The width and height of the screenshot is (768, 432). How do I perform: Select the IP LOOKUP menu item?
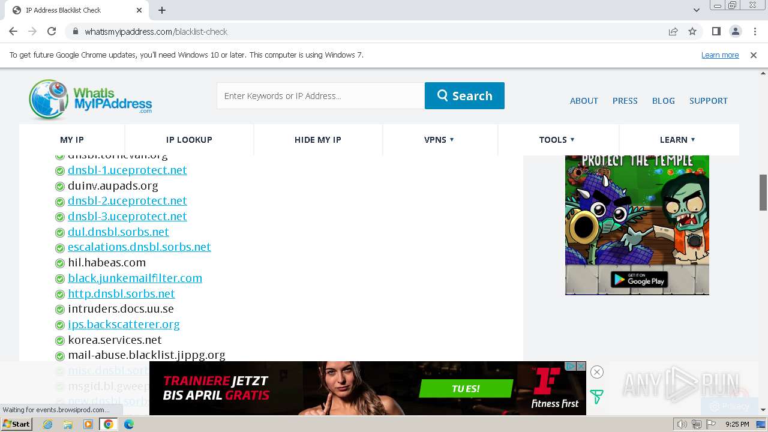coord(189,140)
